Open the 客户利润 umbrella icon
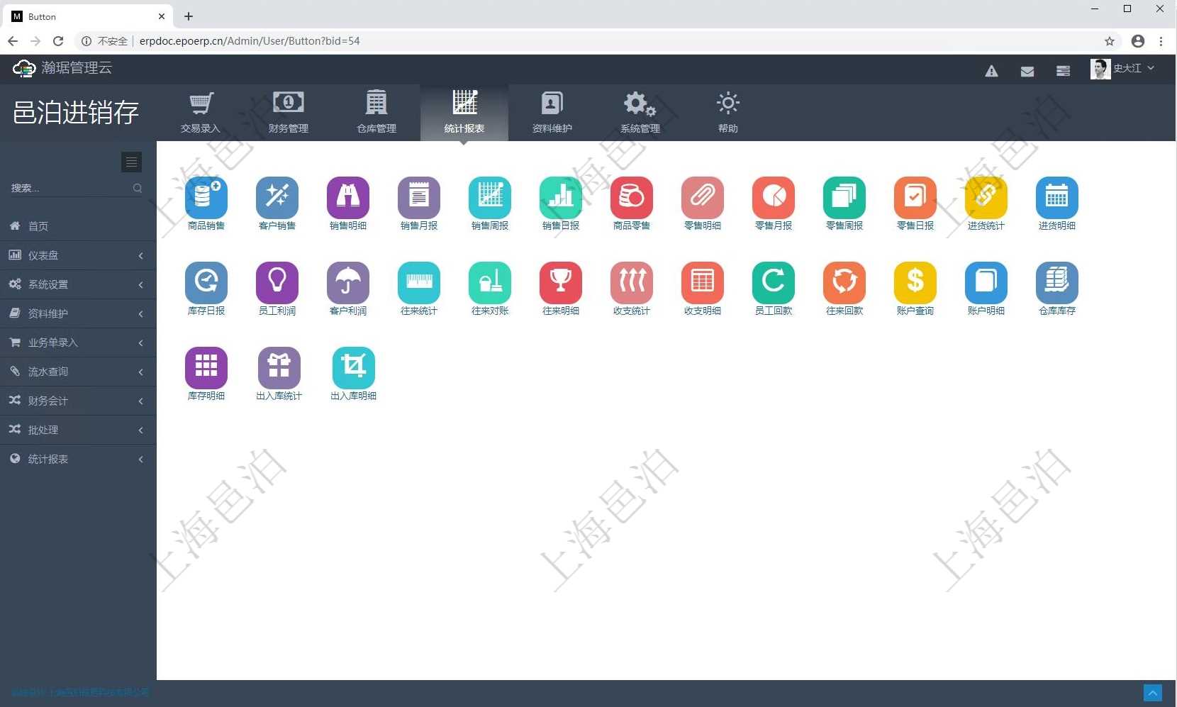1177x707 pixels. [347, 283]
